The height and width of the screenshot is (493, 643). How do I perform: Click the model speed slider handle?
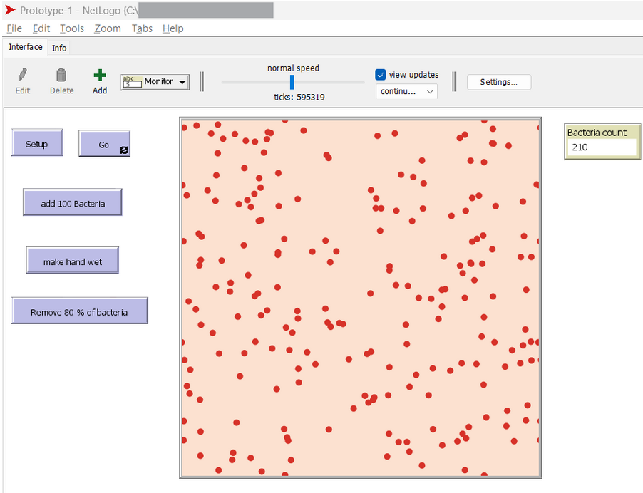292,82
